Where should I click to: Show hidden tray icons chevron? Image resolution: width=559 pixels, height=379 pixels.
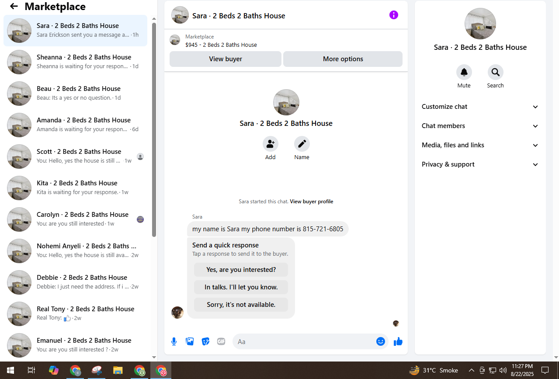coord(472,370)
